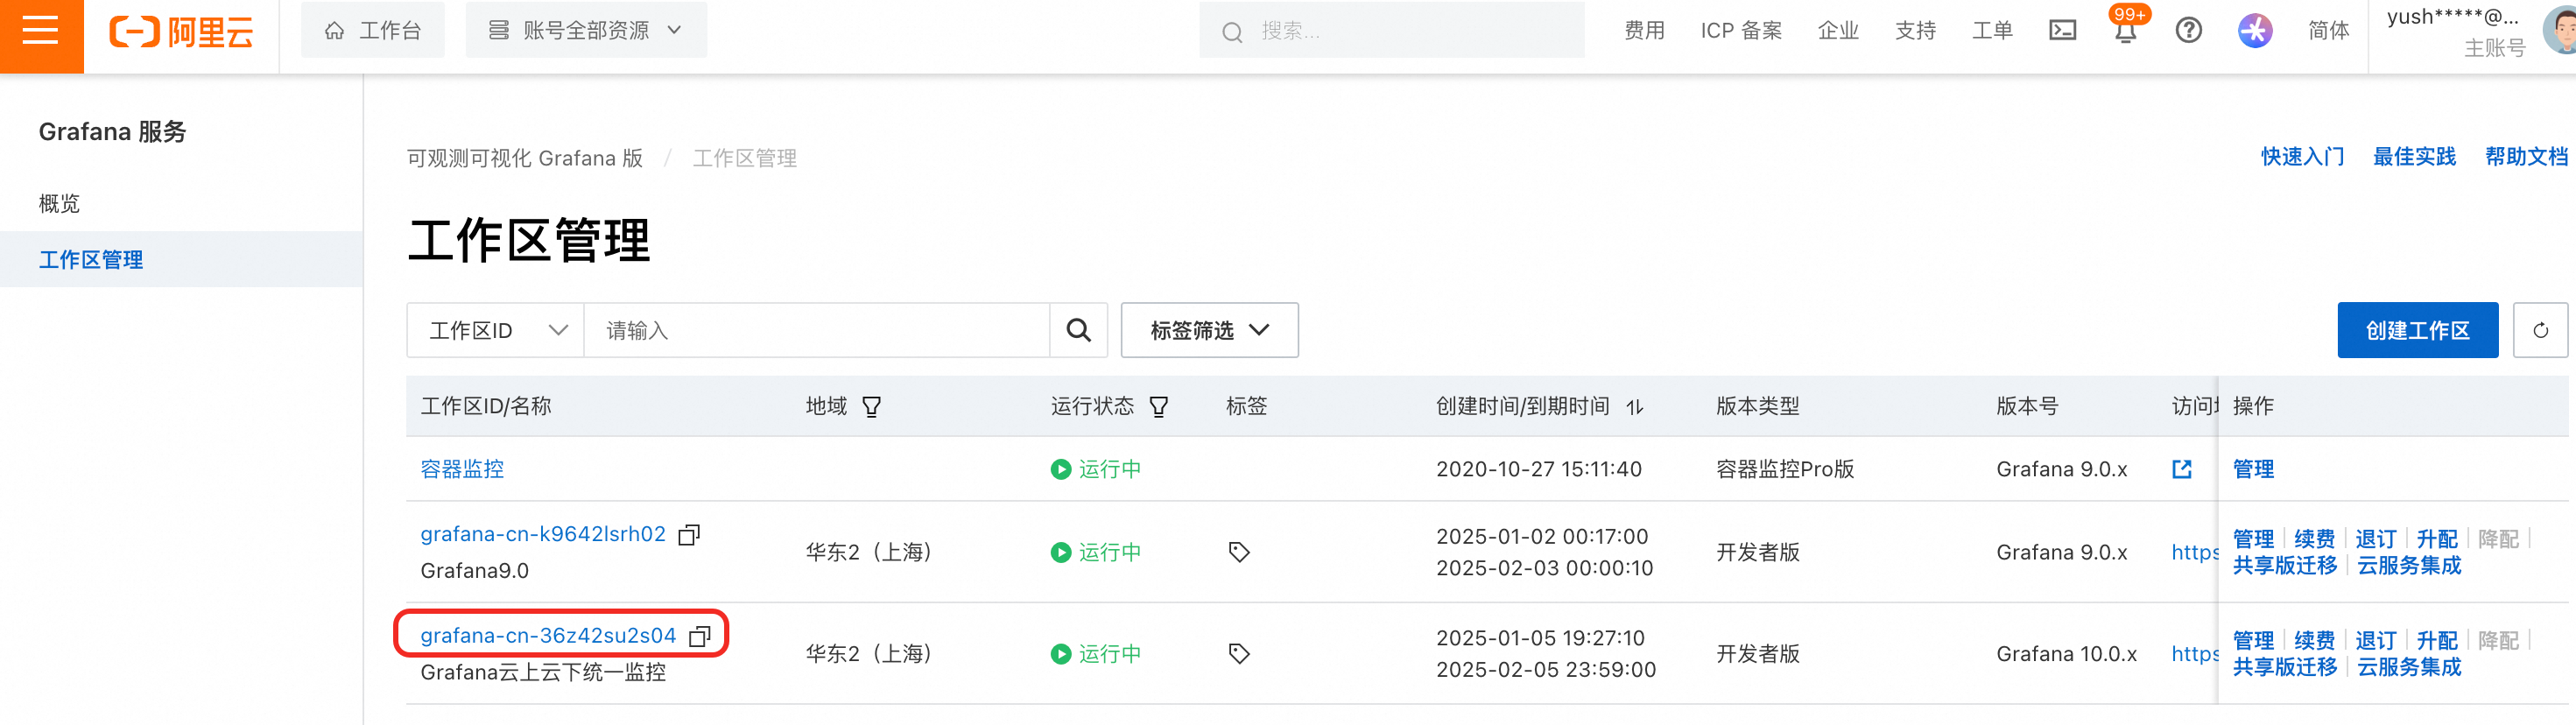The width and height of the screenshot is (2576, 725).
Task: Click the search magnifier button for workspace ID
Action: (x=1078, y=330)
